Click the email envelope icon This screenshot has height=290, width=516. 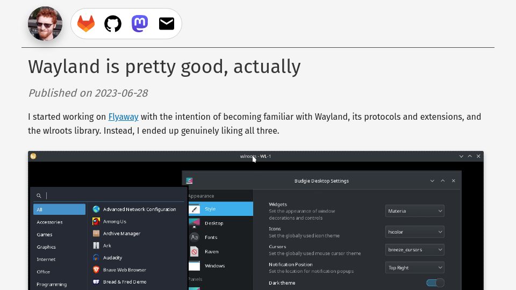167,24
